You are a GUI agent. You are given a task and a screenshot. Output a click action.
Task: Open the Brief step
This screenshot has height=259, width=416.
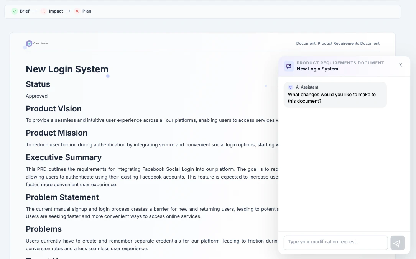point(25,11)
